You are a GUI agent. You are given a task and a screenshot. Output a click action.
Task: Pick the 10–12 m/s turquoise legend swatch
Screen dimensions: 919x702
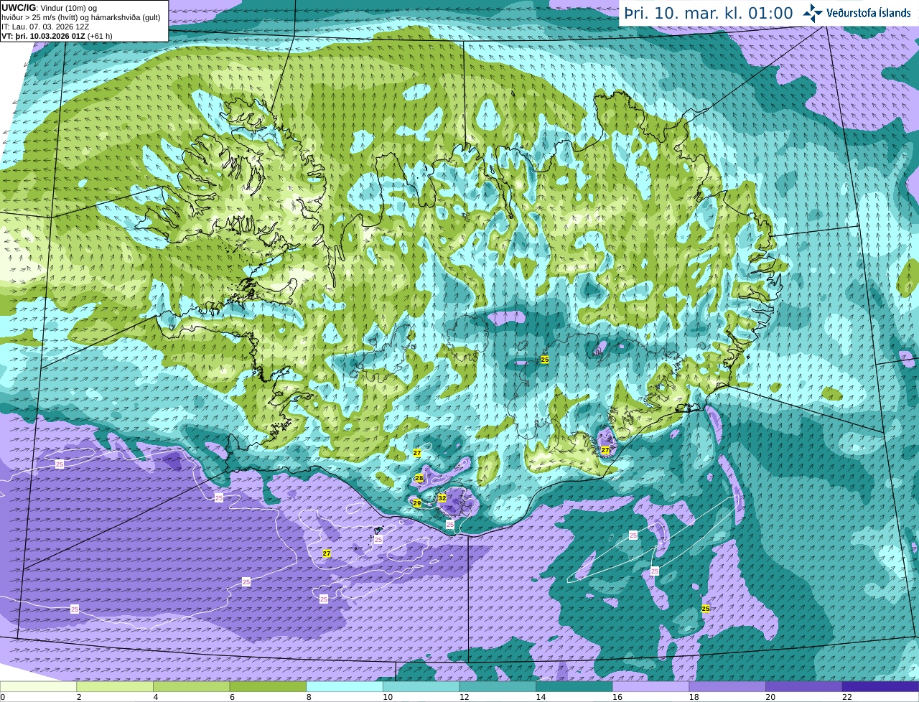[421, 686]
